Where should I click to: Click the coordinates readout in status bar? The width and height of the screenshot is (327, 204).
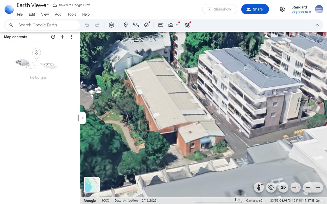point(292,201)
